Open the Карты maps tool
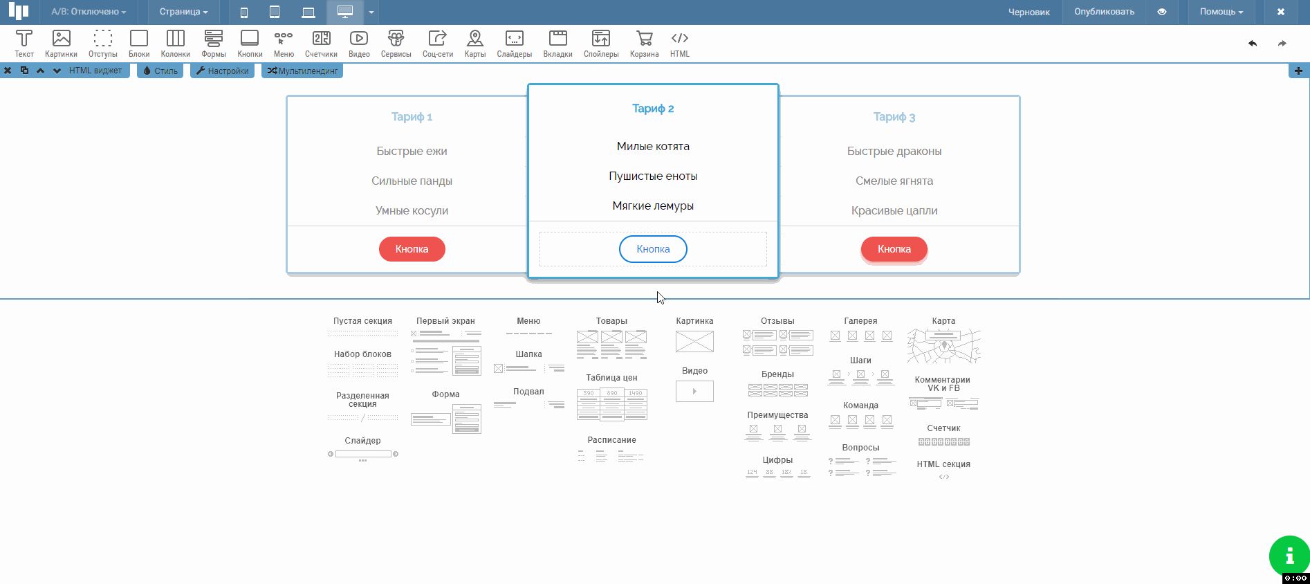 pyautogui.click(x=474, y=44)
